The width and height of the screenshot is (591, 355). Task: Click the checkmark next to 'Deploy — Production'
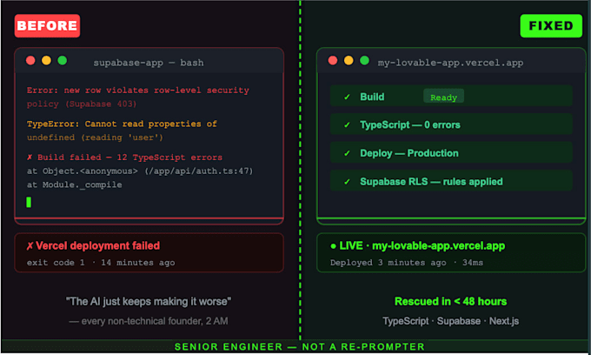[x=347, y=153]
